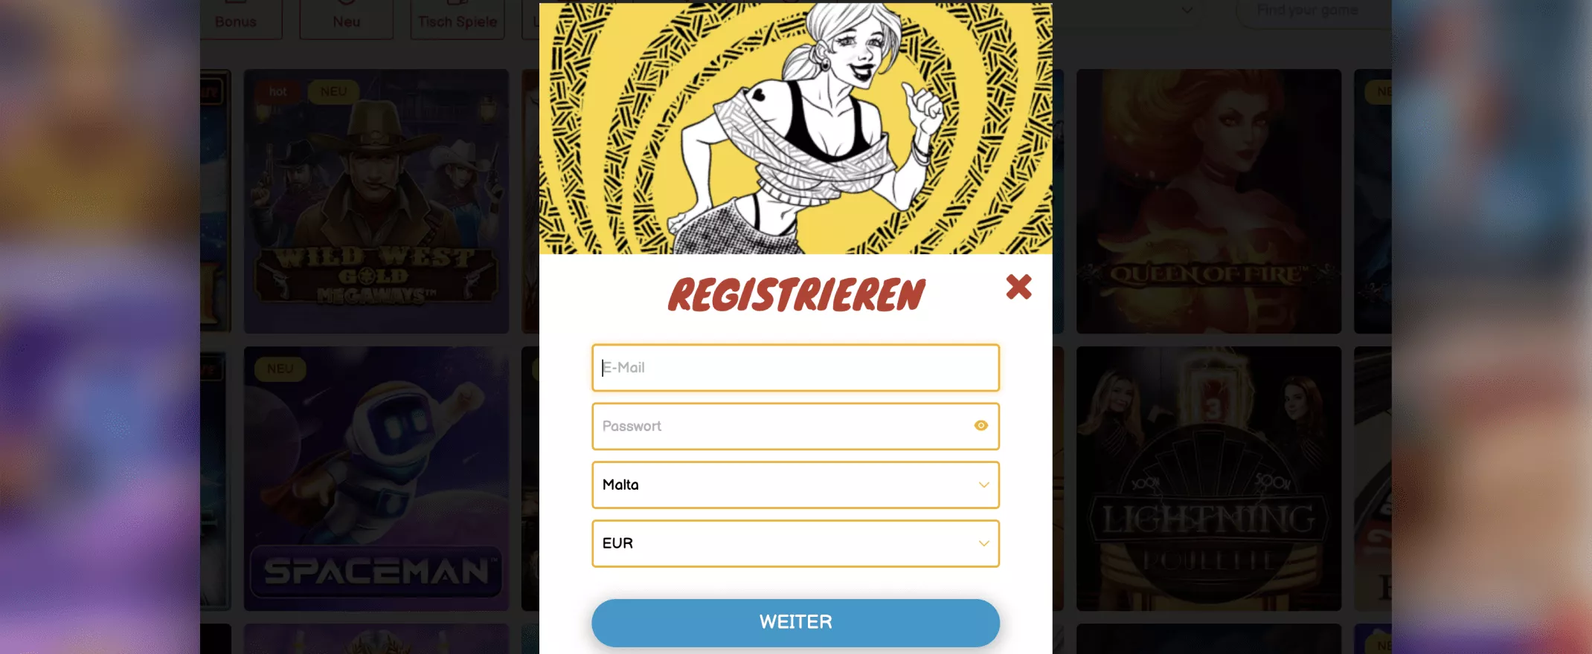The image size is (1592, 654).
Task: Click the Registrieren banner illustration
Action: click(795, 128)
